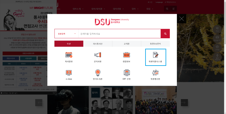Click the 로그인 link in header
226x114 pixels.
point(150,2)
